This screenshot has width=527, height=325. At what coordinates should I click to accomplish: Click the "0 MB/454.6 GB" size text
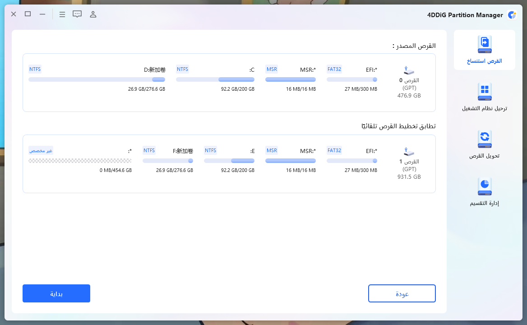pyautogui.click(x=116, y=170)
